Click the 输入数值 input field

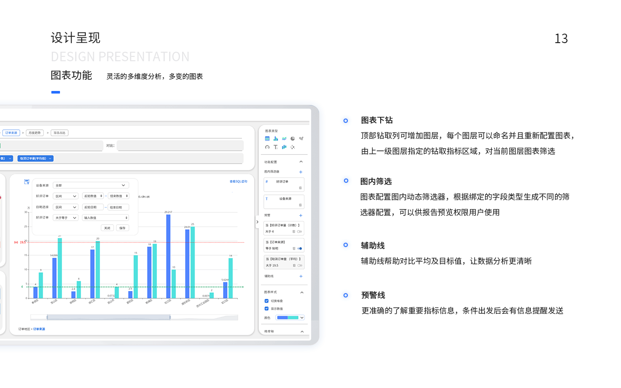tap(105, 218)
